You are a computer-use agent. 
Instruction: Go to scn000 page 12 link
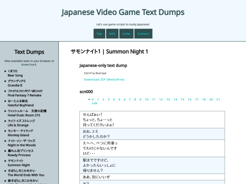(161, 99)
